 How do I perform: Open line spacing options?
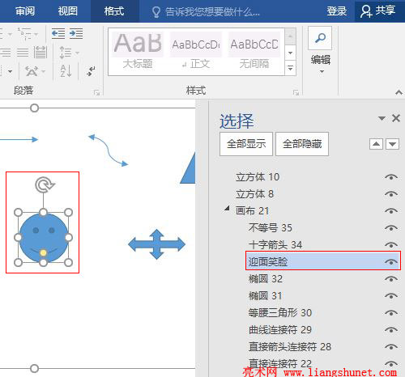(x=66, y=53)
